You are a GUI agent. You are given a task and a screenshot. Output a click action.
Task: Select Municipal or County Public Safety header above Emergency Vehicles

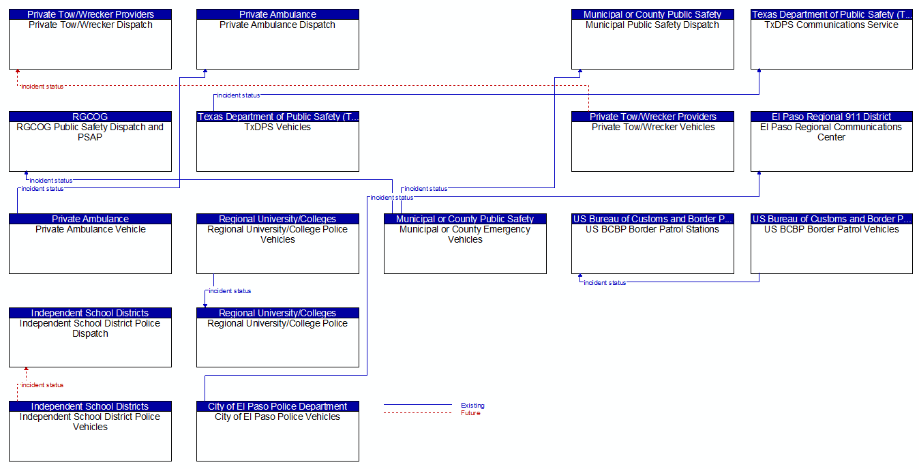point(465,219)
